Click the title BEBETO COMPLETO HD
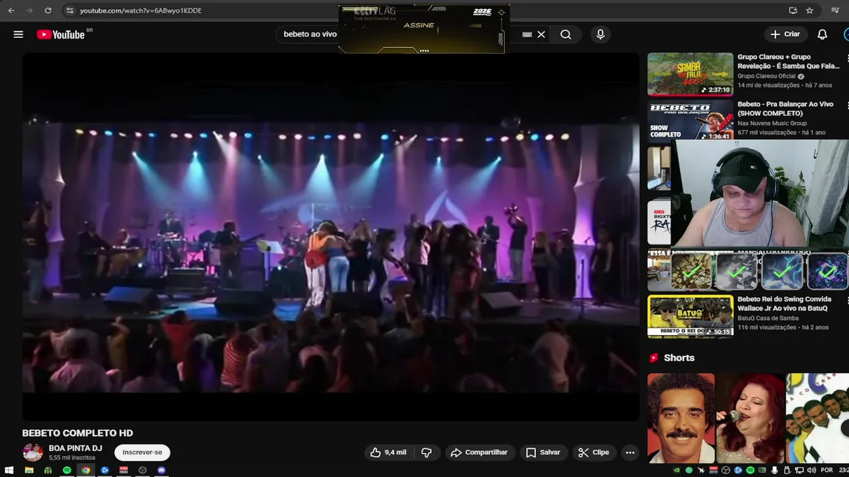This screenshot has height=477, width=849. 78,433
